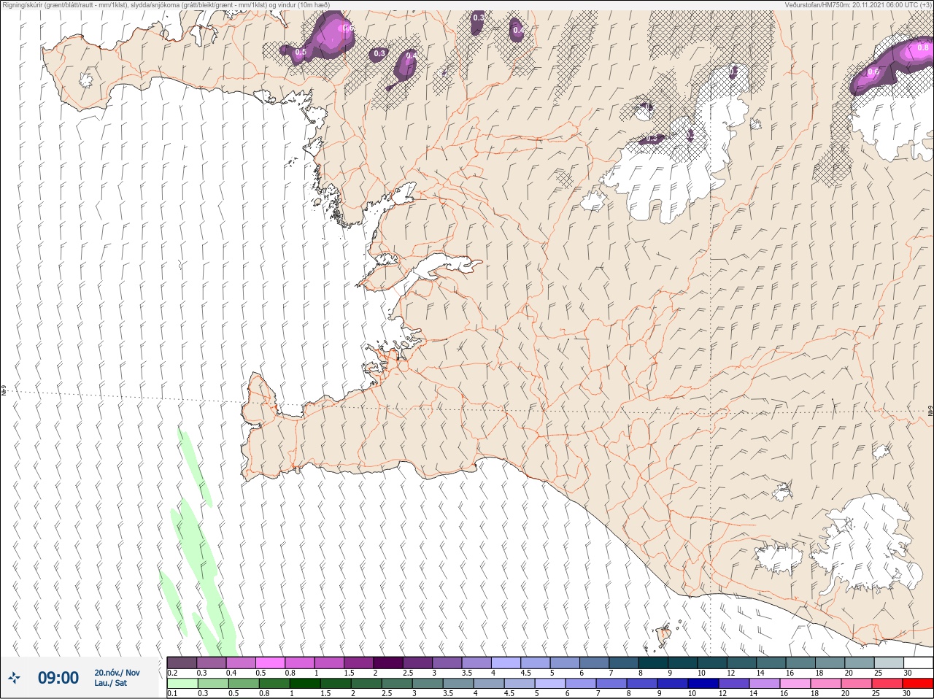Click the 0.8 snowfall value label on map
Screen dimensions: 934x699
[x=922, y=47]
